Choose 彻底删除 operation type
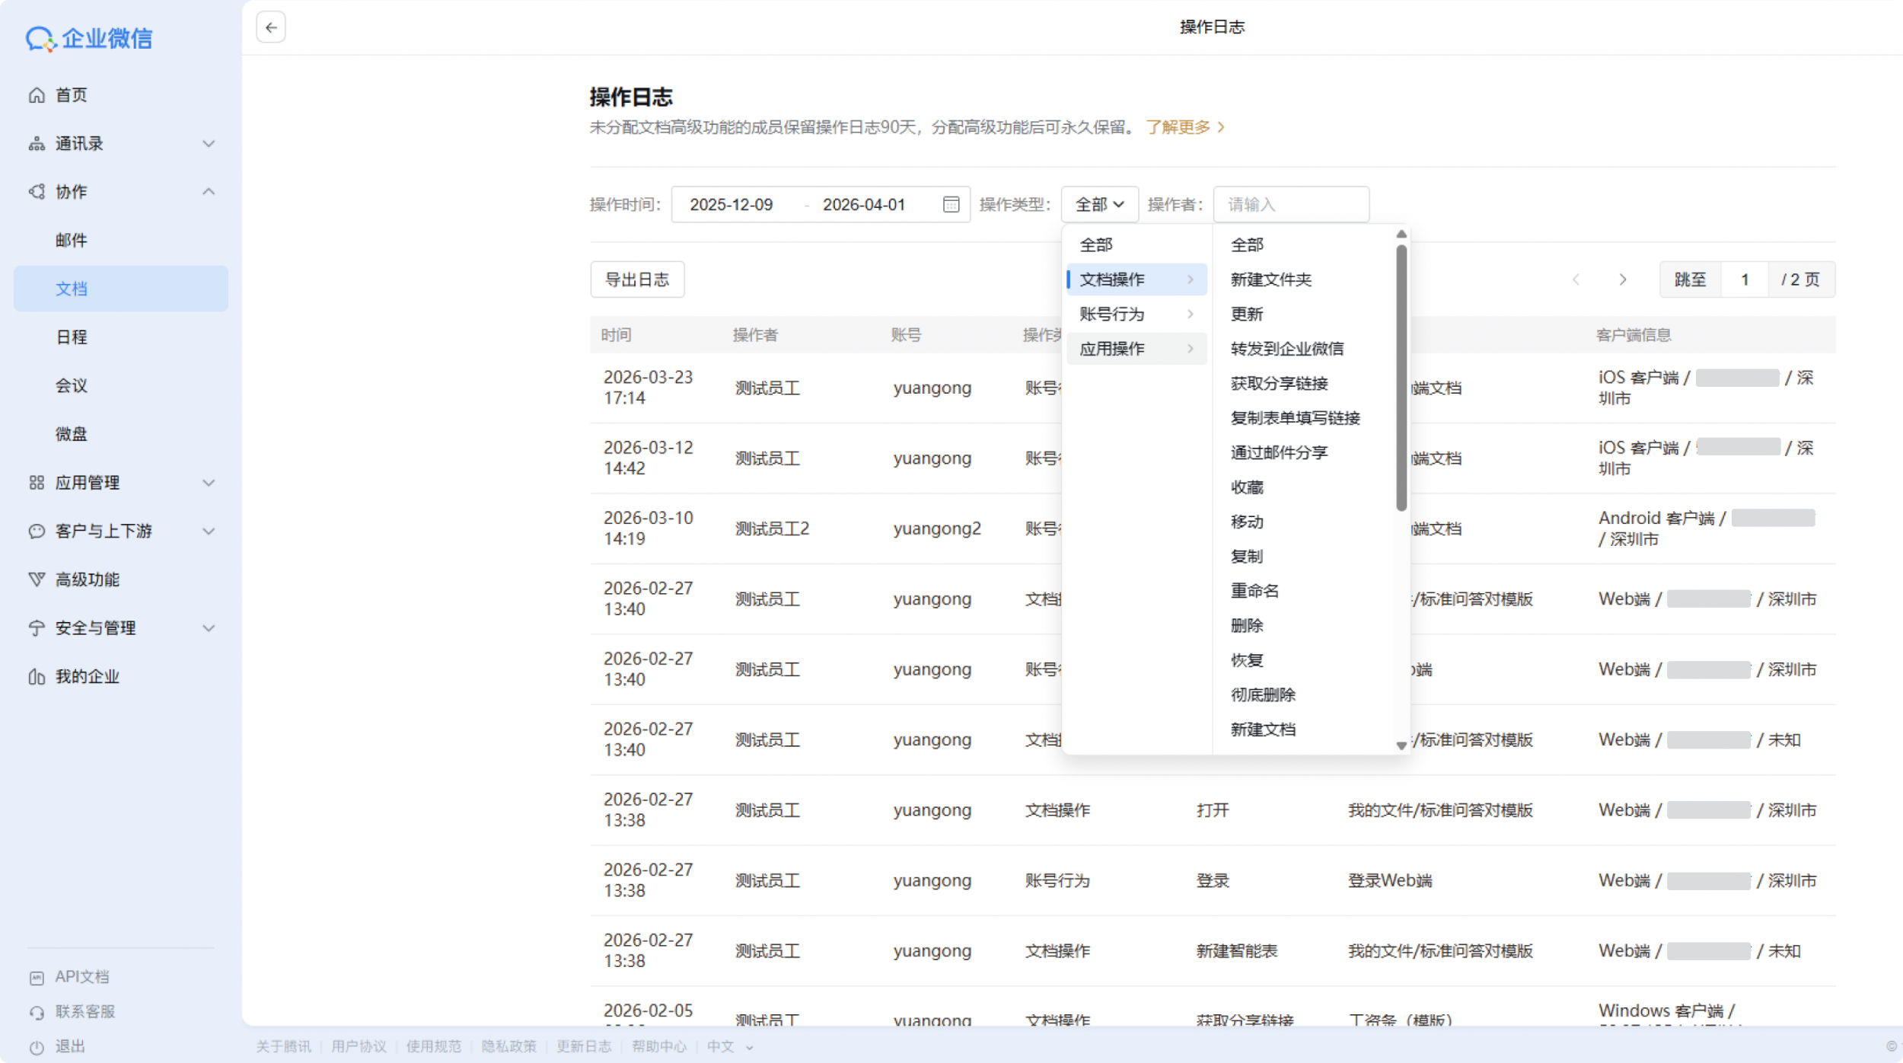The height and width of the screenshot is (1063, 1903). tap(1263, 694)
